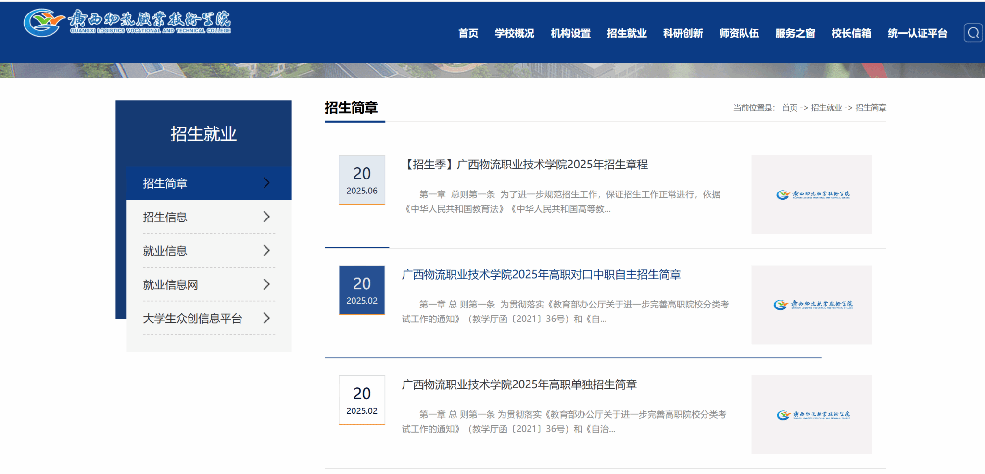Open 统一认证平台 from the top menu

tap(917, 33)
